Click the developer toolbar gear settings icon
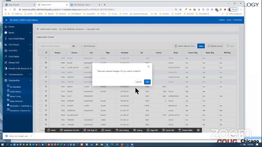262x147 pixels. coord(198,130)
